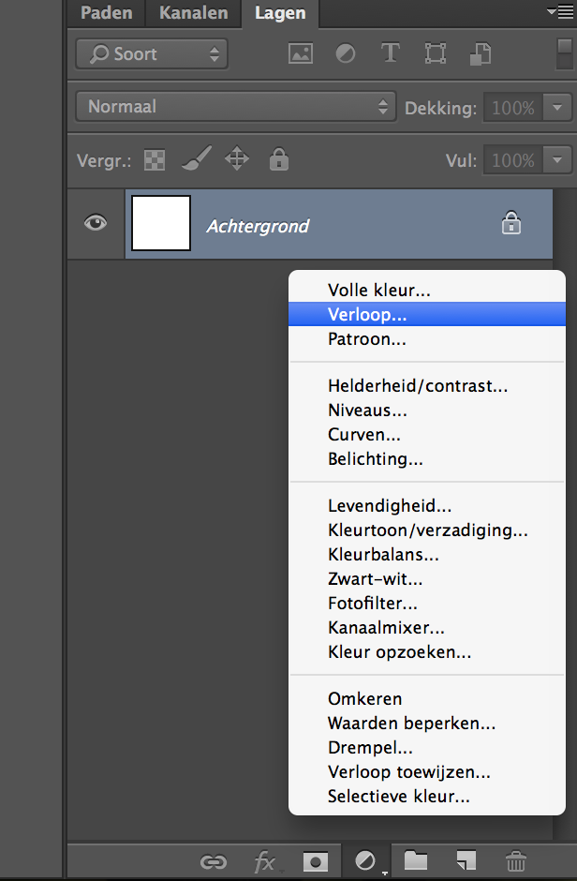577x881 pixels.
Task: Delete layer trash icon
Action: tap(516, 860)
